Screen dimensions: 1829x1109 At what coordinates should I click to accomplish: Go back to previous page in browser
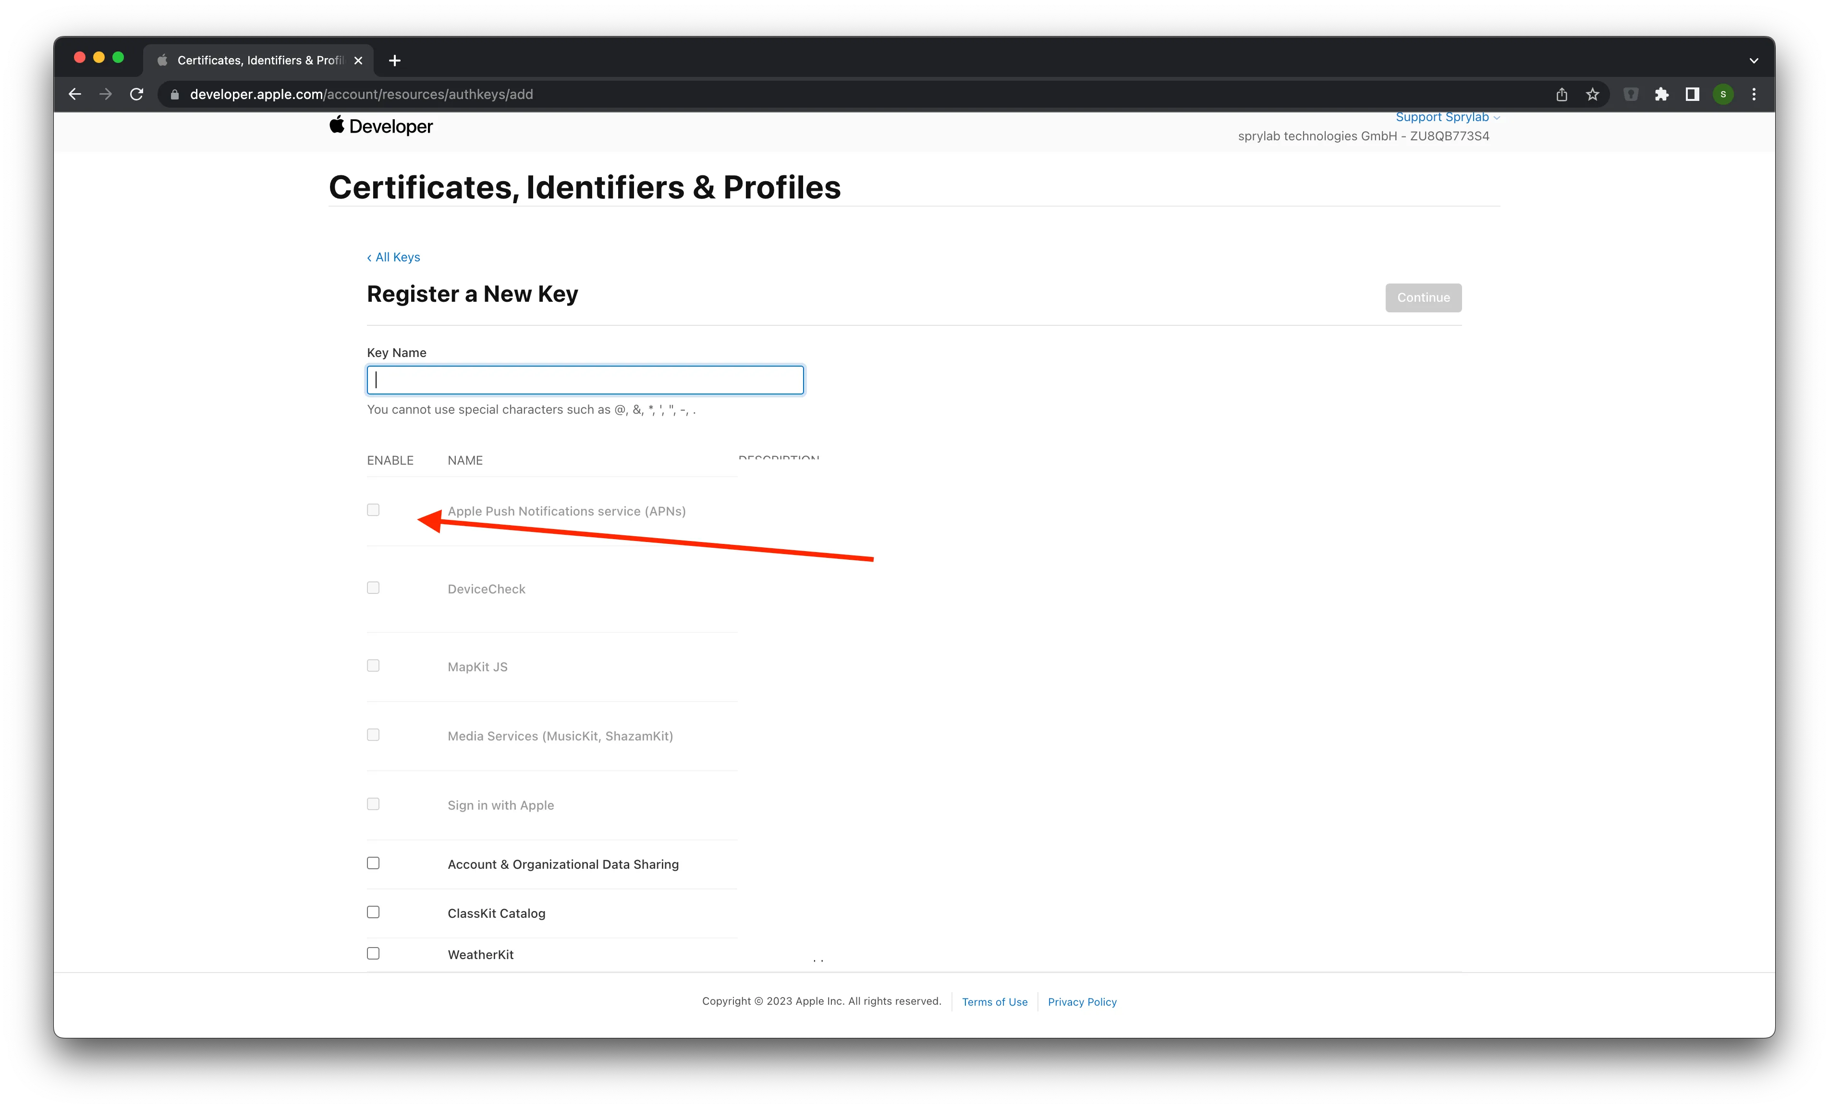[x=75, y=94]
